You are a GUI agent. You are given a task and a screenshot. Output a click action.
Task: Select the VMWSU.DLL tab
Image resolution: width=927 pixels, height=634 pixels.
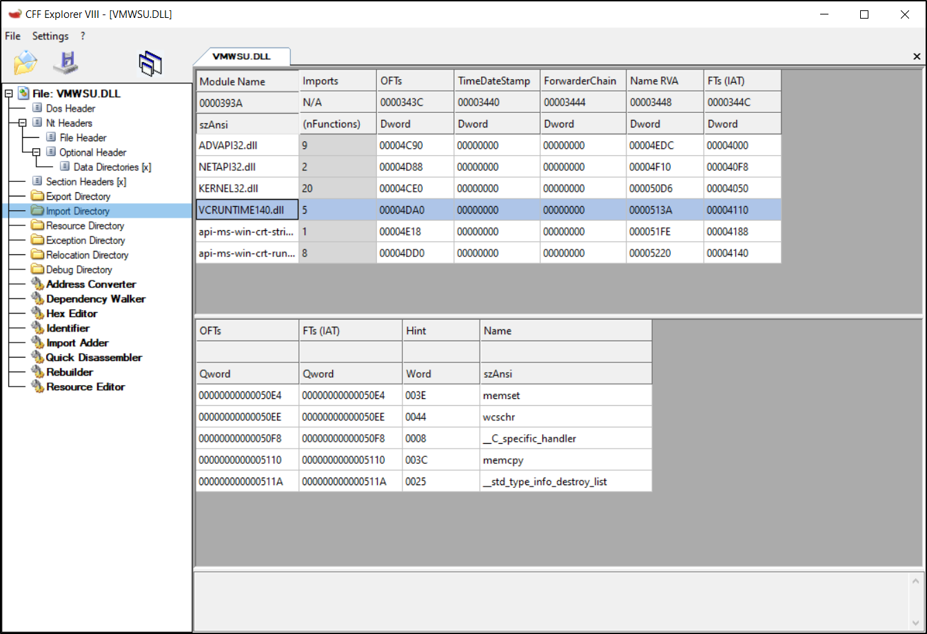point(241,57)
